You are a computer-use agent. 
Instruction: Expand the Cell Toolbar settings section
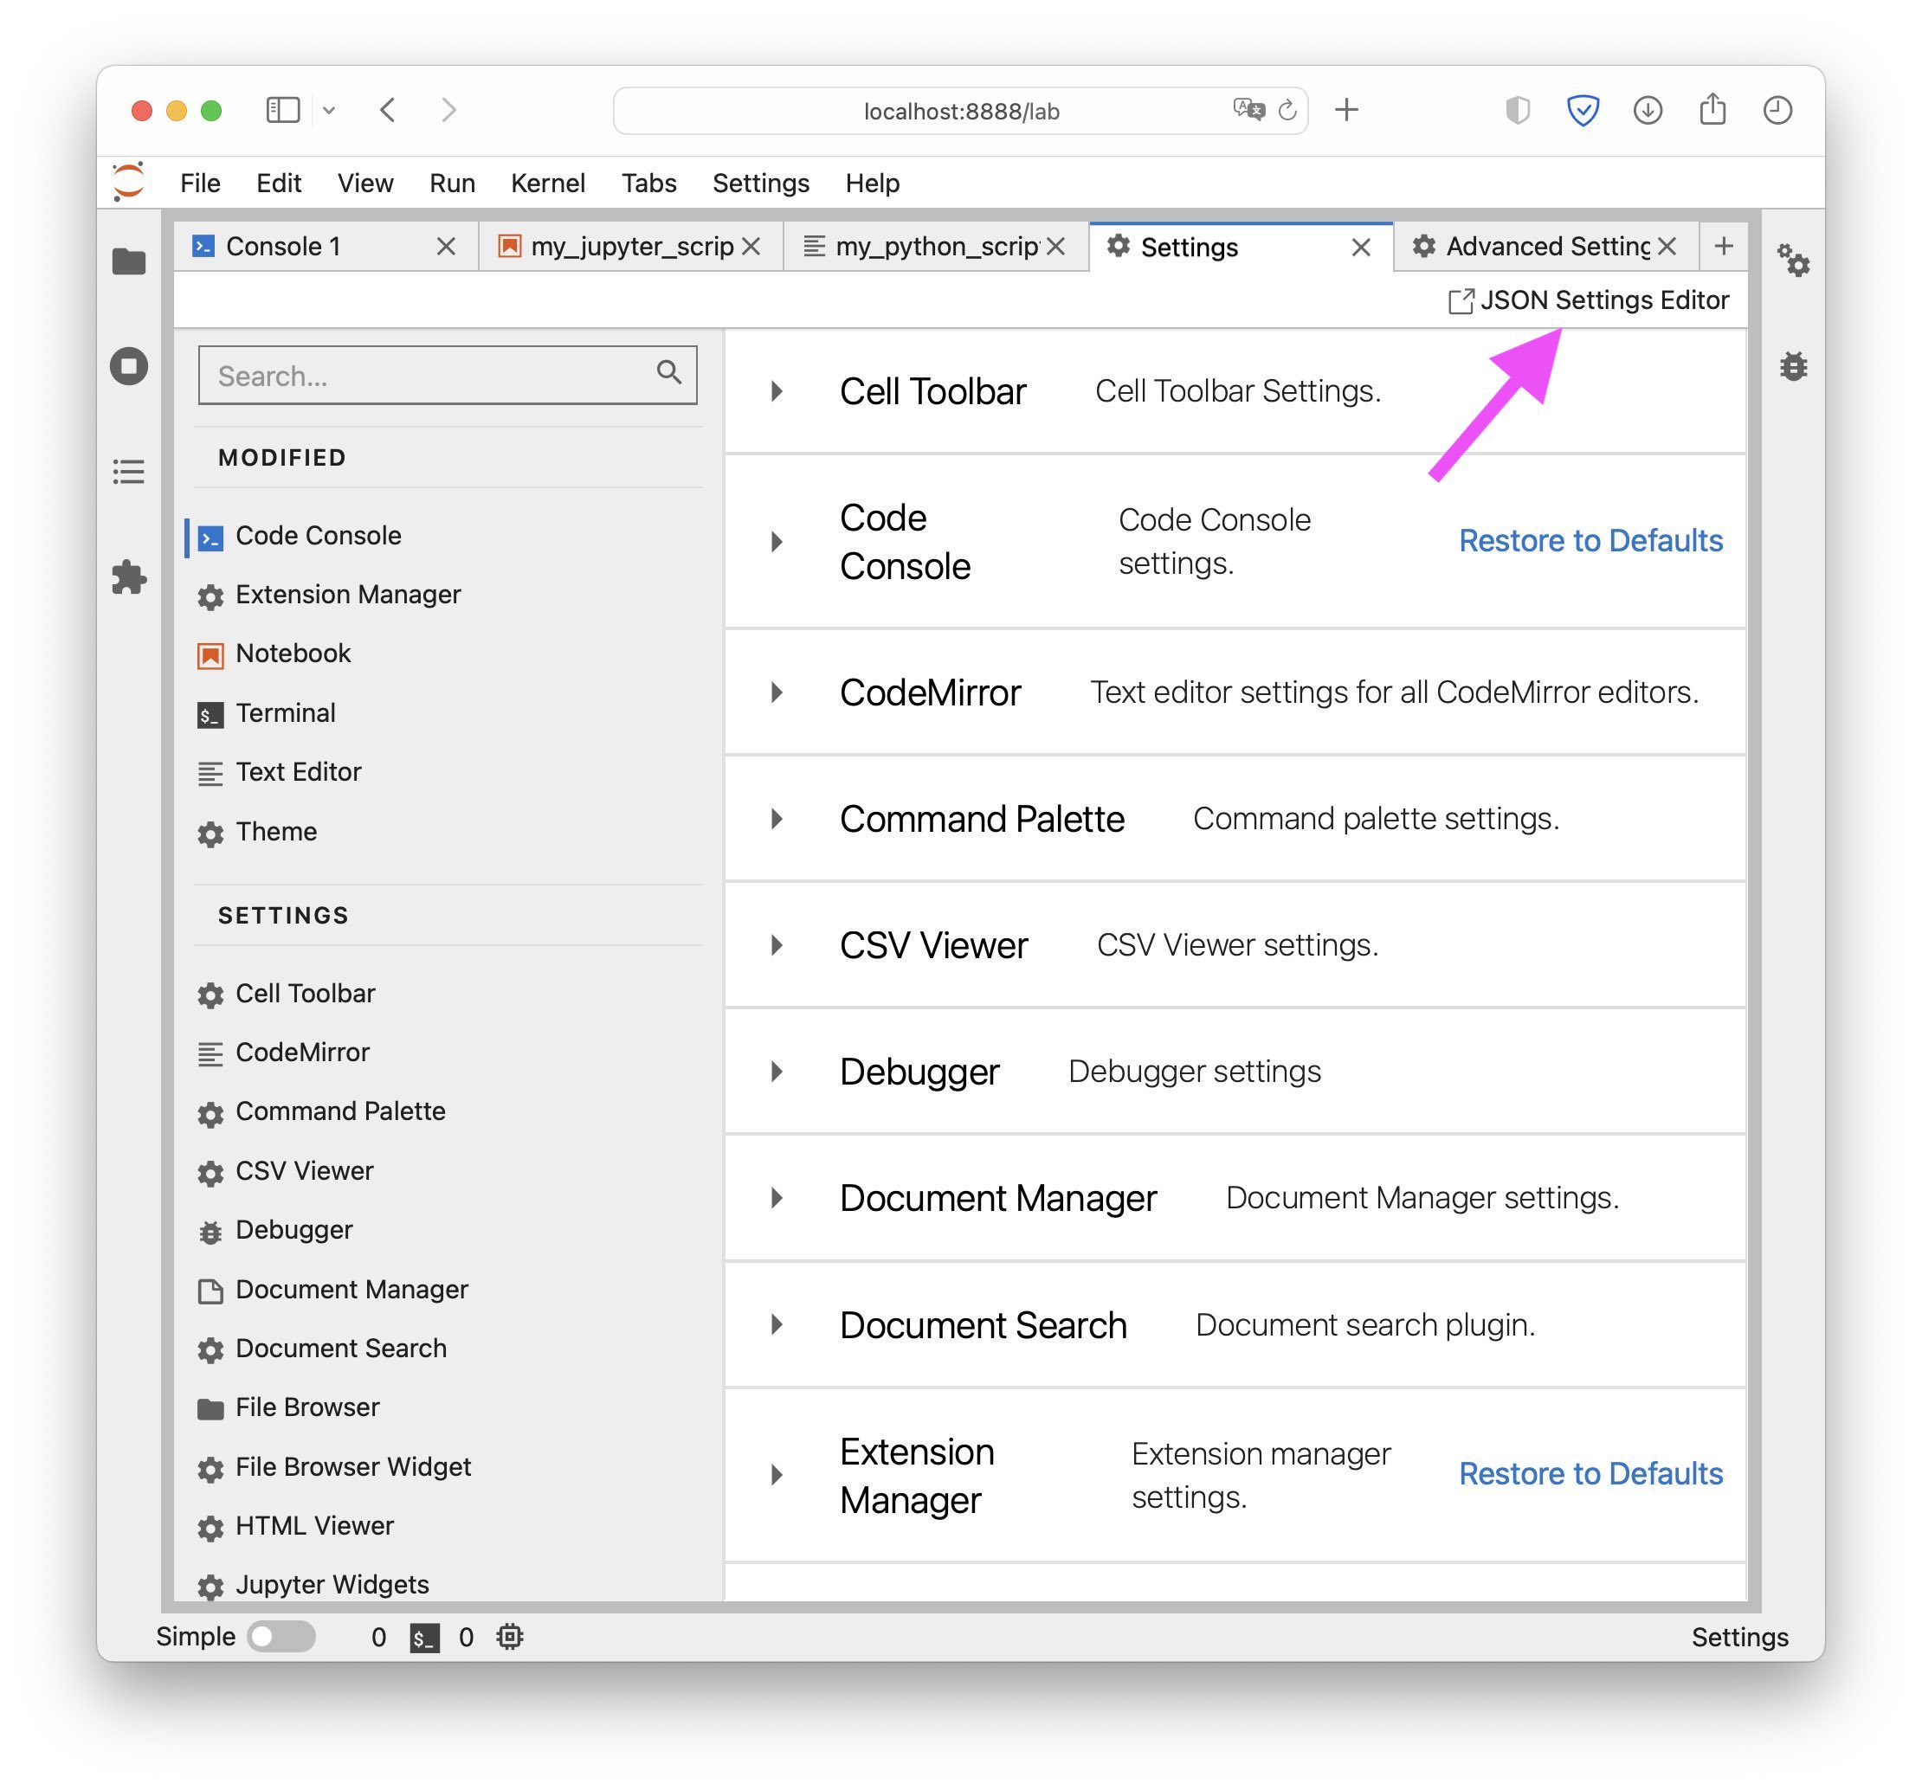pos(777,391)
